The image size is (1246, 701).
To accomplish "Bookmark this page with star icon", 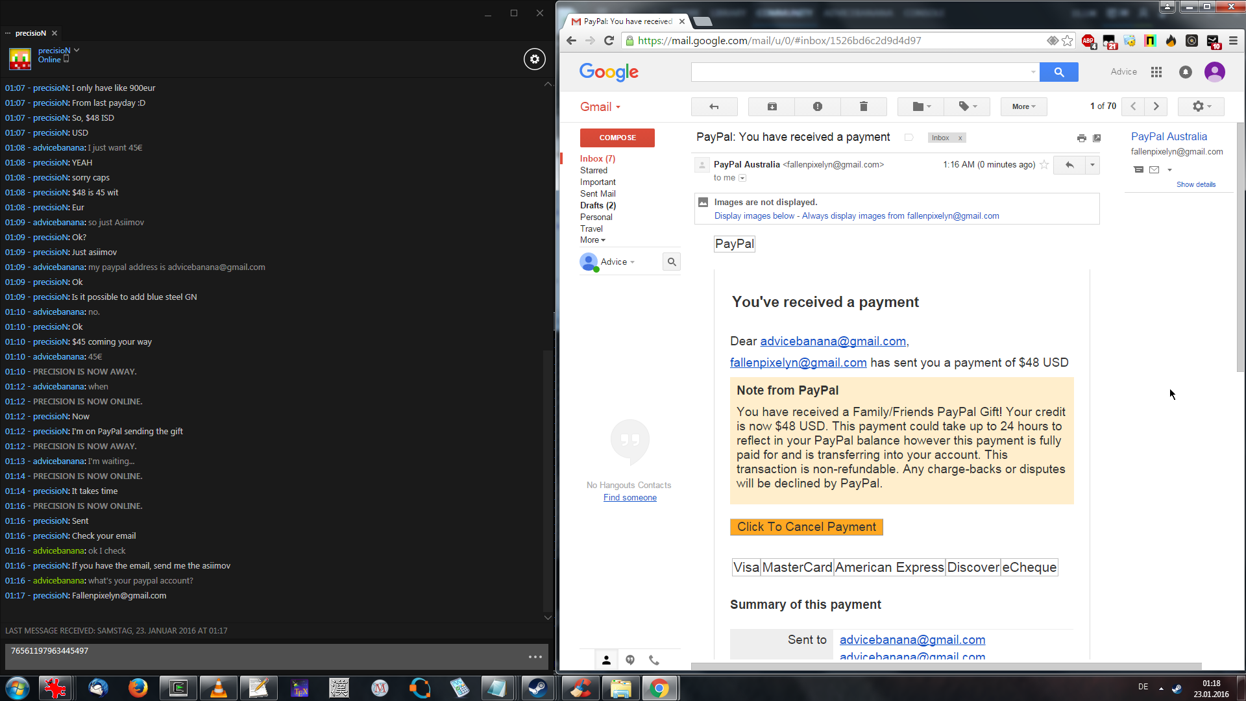I will (x=1068, y=40).
